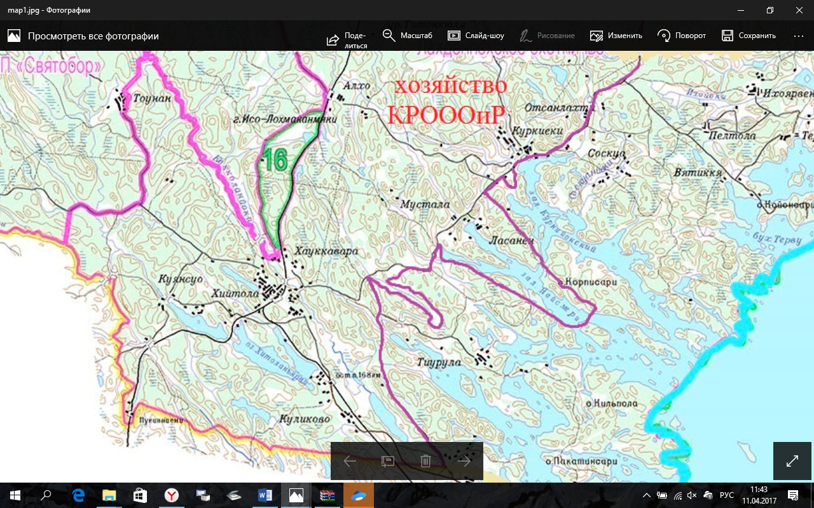Open the Windows Start menu

(15, 495)
